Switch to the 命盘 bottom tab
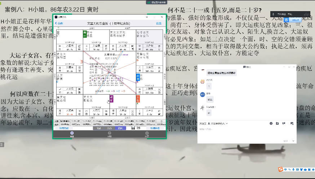The width and height of the screenshot is (315, 179). [x=72, y=134]
